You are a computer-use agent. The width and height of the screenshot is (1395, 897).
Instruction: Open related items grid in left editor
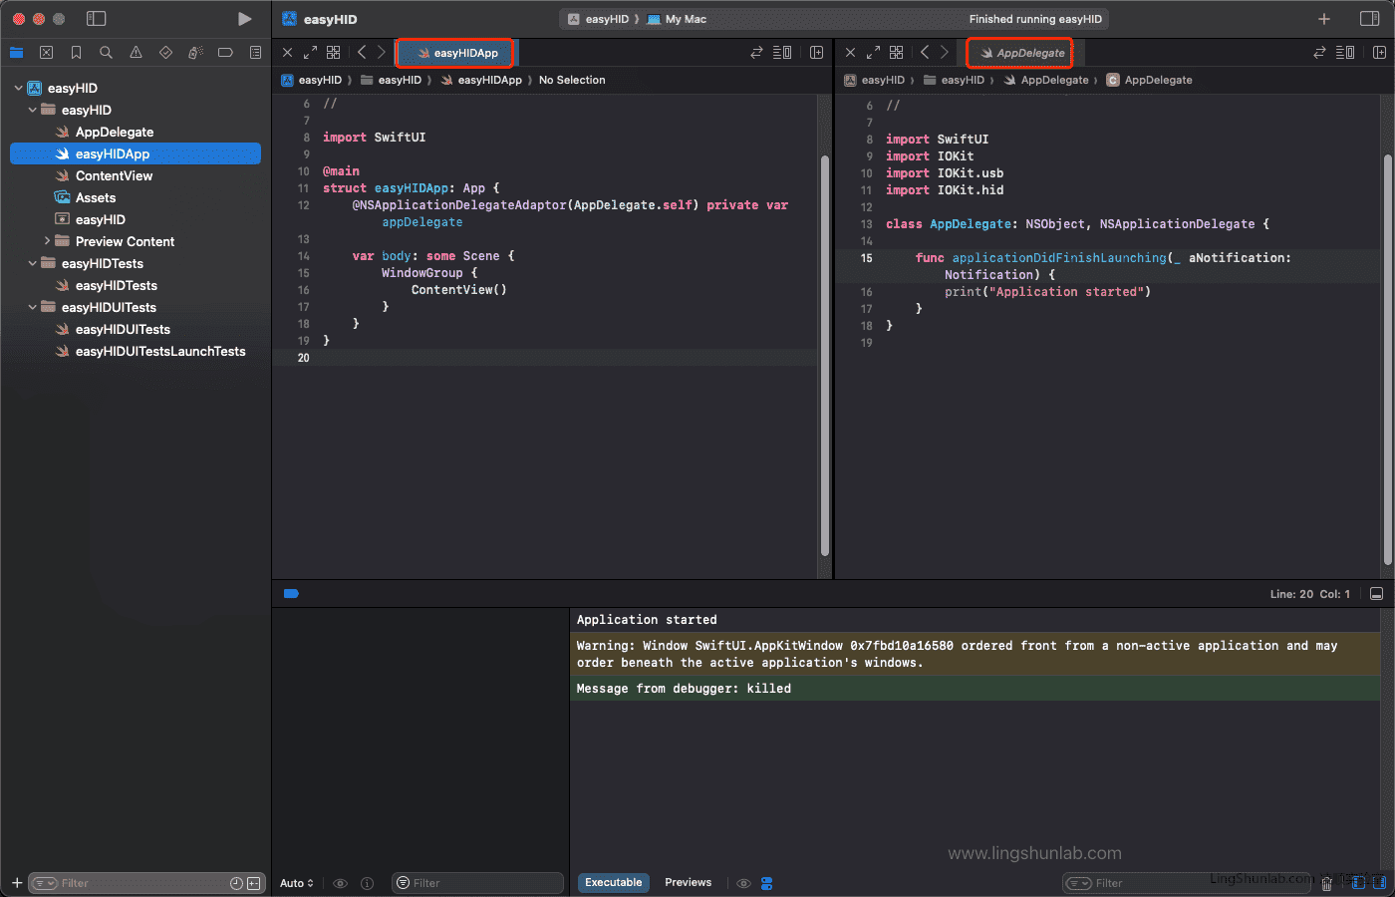click(334, 53)
